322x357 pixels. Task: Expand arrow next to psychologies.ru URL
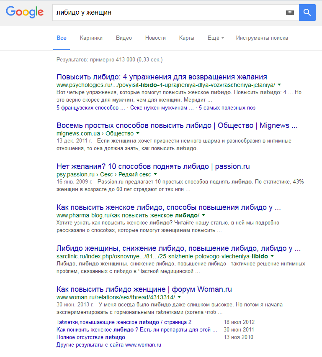(x=279, y=85)
